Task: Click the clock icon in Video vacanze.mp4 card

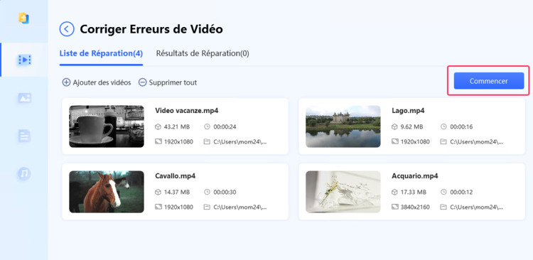Action: pyautogui.click(x=207, y=126)
